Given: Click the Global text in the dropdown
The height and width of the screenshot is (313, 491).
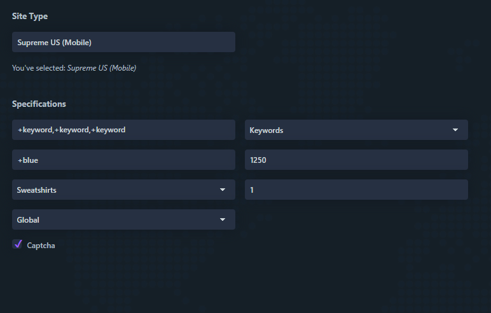Looking at the screenshot, I should pos(29,219).
